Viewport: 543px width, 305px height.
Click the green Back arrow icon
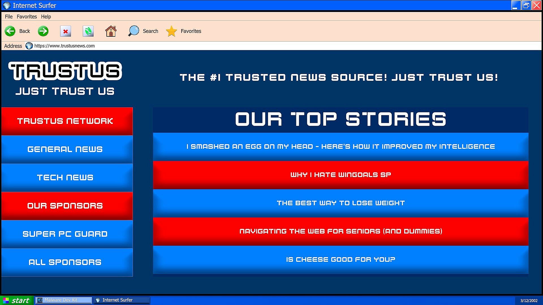click(10, 31)
